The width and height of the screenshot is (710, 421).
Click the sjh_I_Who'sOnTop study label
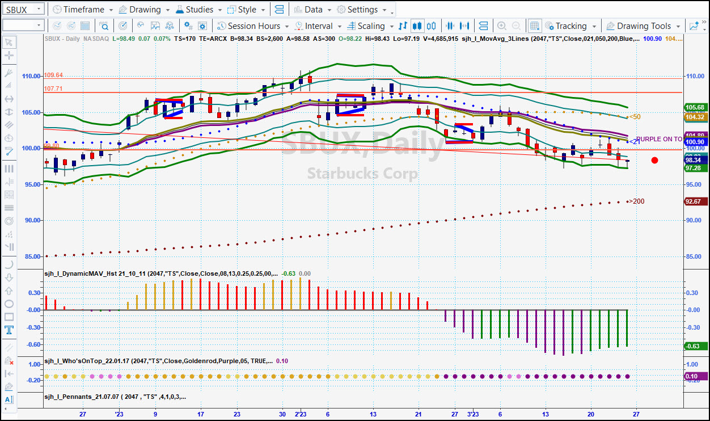point(158,361)
